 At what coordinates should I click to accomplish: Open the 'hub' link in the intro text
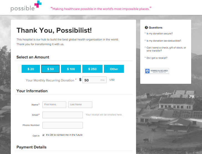[44, 40]
